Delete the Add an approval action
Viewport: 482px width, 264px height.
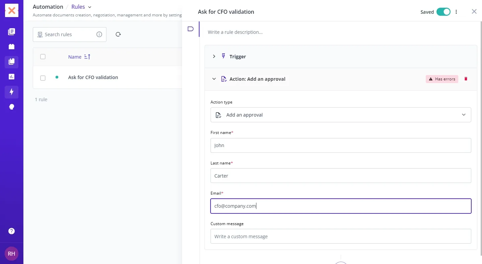click(466, 79)
